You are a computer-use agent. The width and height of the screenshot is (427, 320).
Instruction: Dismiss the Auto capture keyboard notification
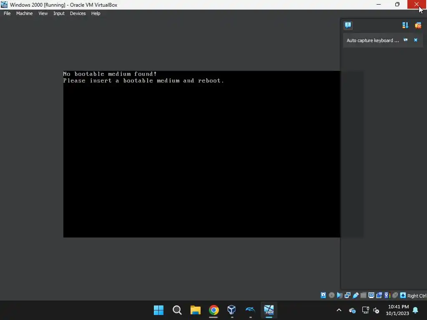[x=416, y=40]
